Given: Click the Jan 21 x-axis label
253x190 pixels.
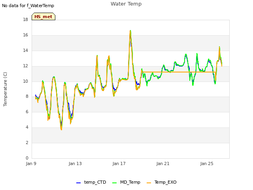Looking at the screenshot, I should point(163,163).
